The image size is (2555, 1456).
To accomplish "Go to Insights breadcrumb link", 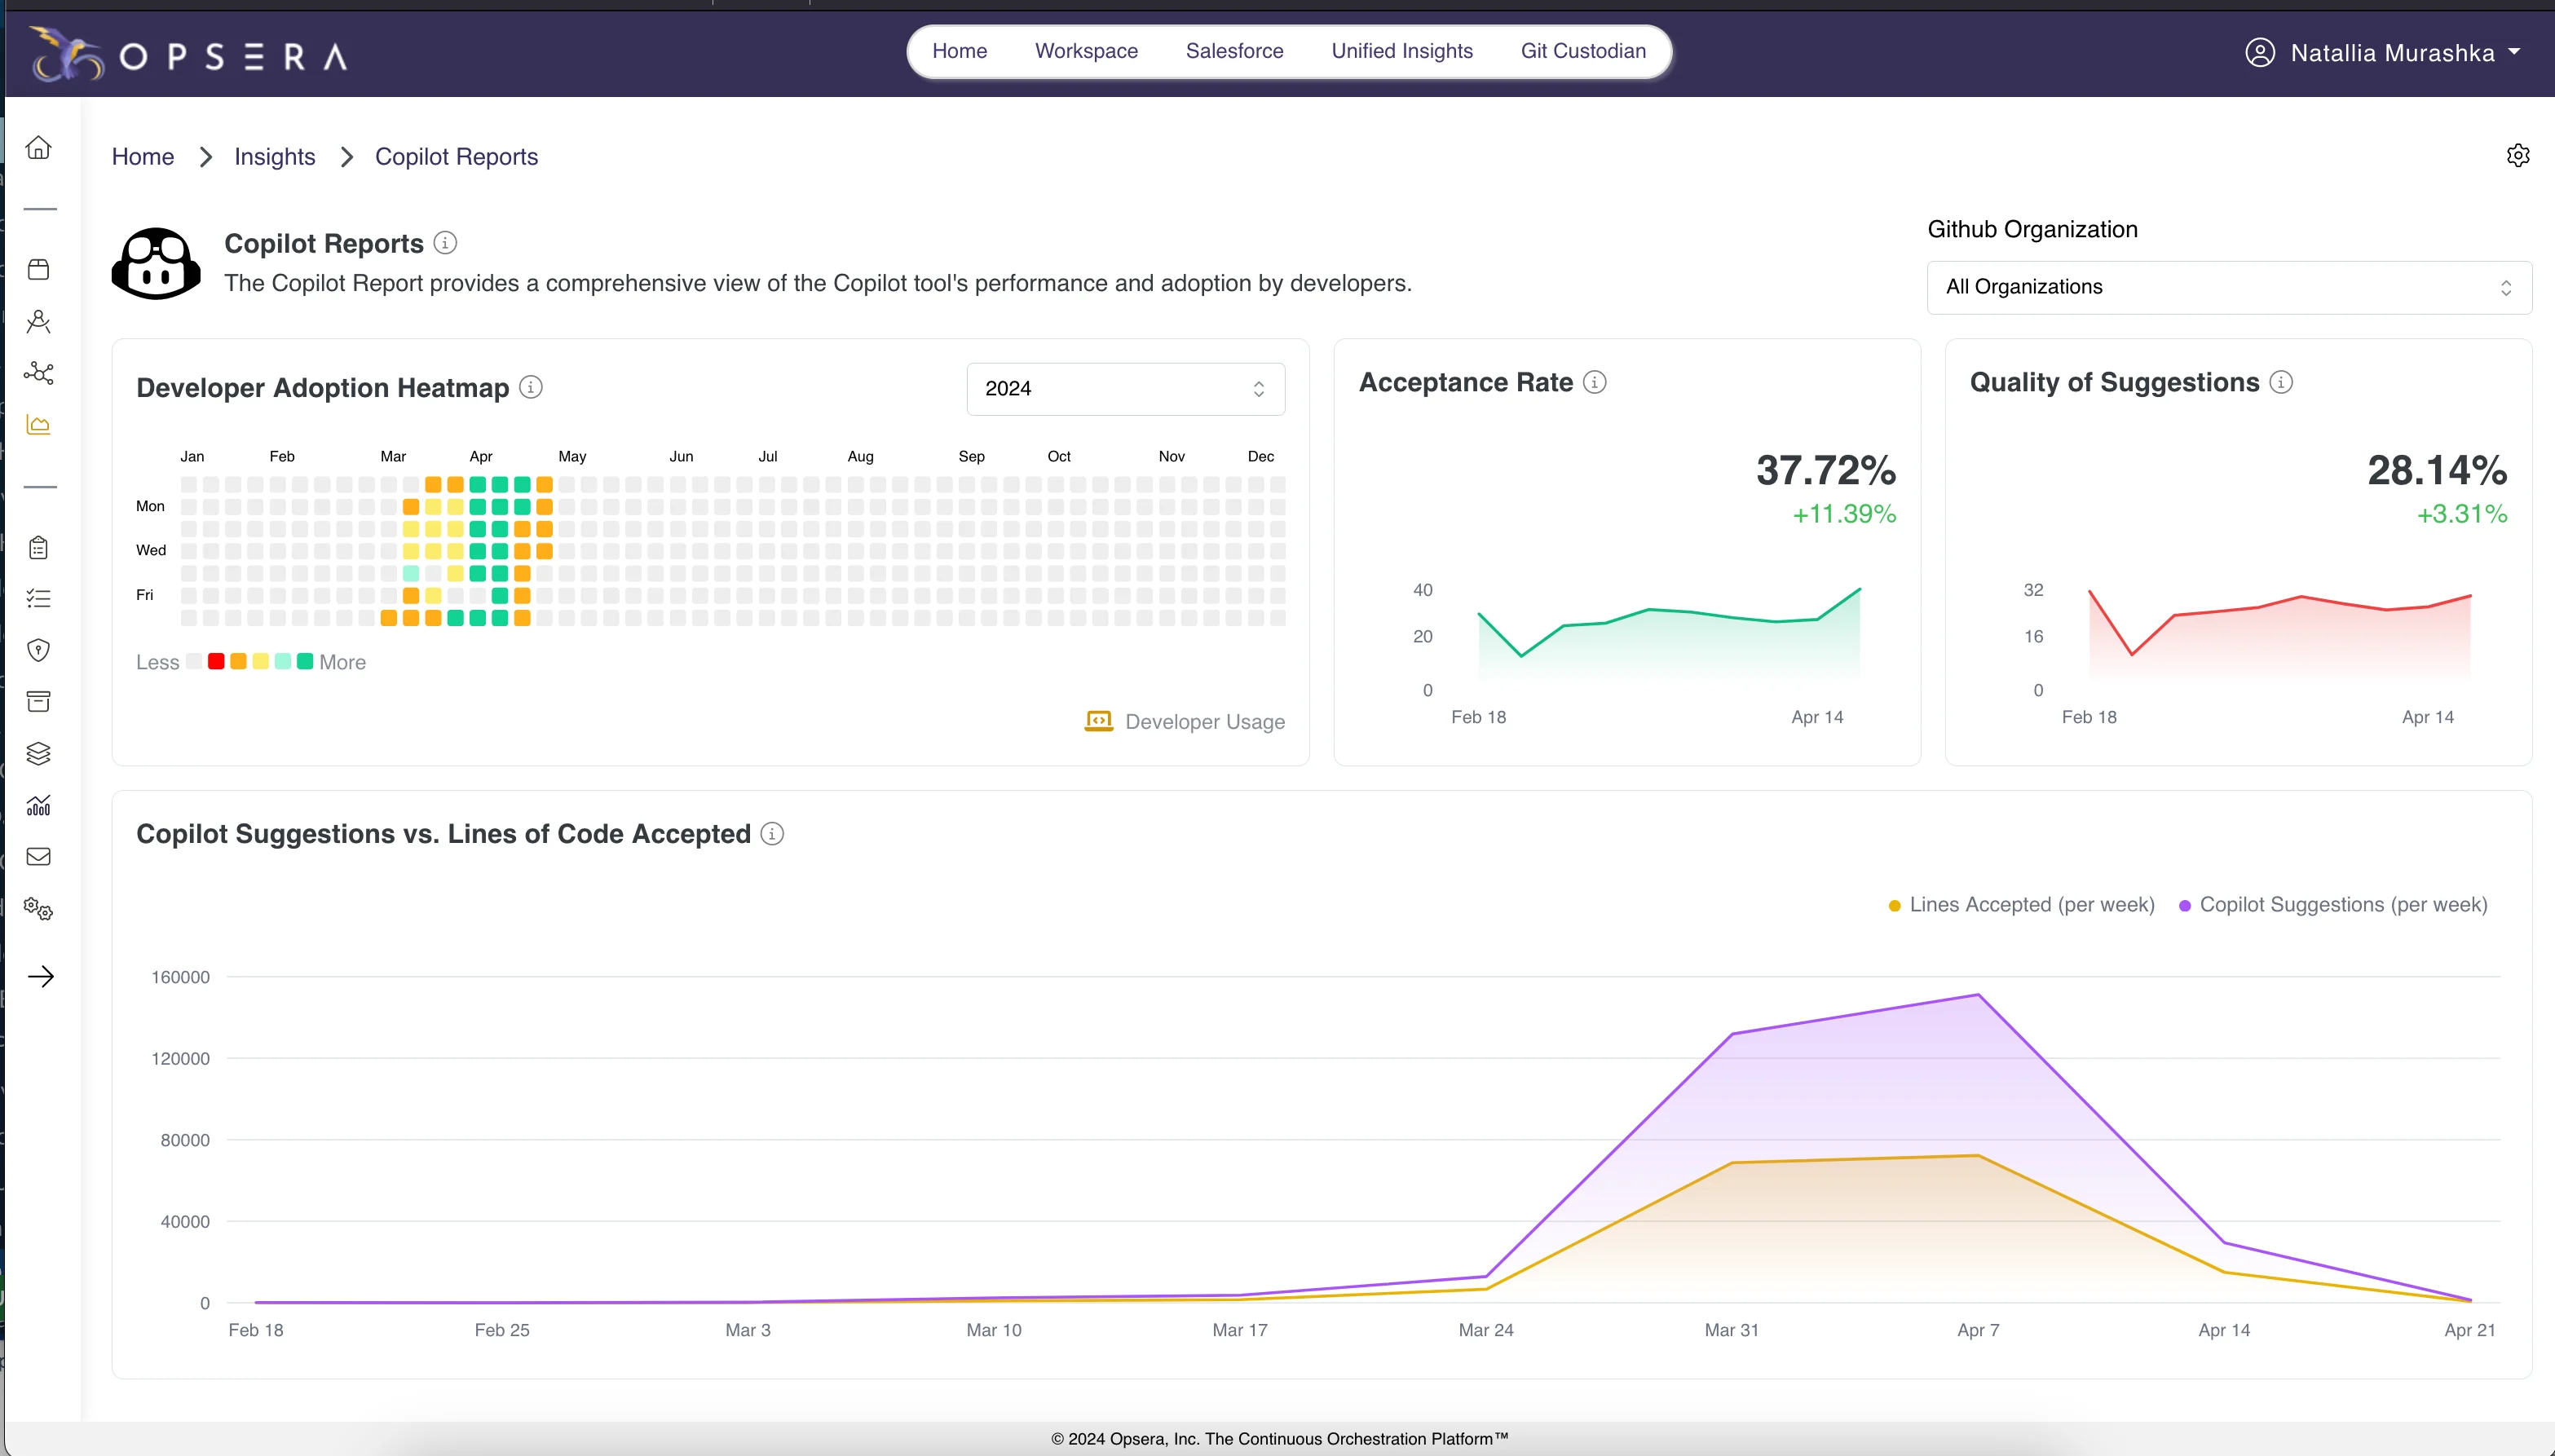I will coord(274,157).
